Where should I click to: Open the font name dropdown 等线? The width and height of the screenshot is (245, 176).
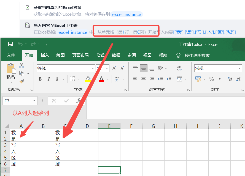[x=93, y=68]
